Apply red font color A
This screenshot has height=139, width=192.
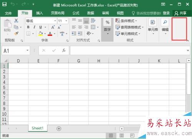tap(50, 34)
